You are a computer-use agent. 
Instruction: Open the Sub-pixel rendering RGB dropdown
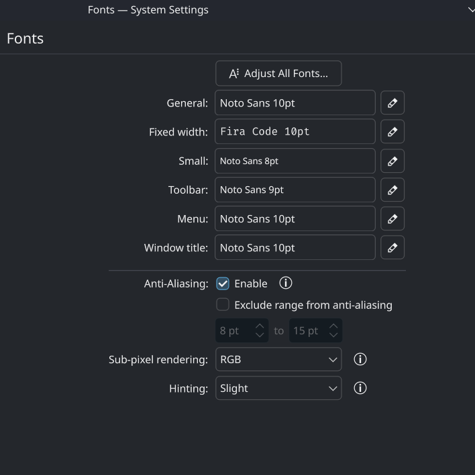tap(278, 360)
